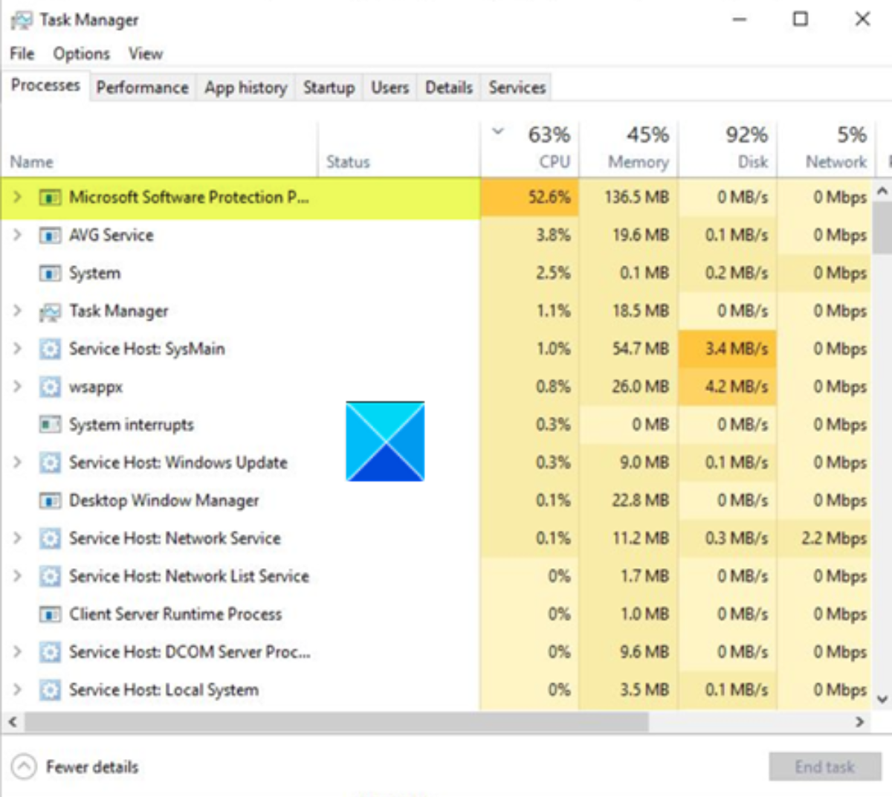Expand Service Host: SysMain group

click(x=17, y=349)
